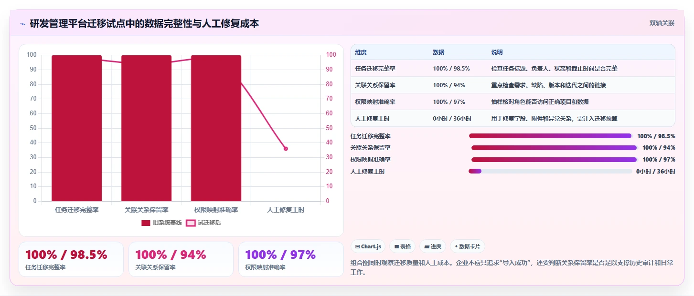Select 人工修复工时 cell in the table
The width and height of the screenshot is (694, 296).
(x=372, y=118)
